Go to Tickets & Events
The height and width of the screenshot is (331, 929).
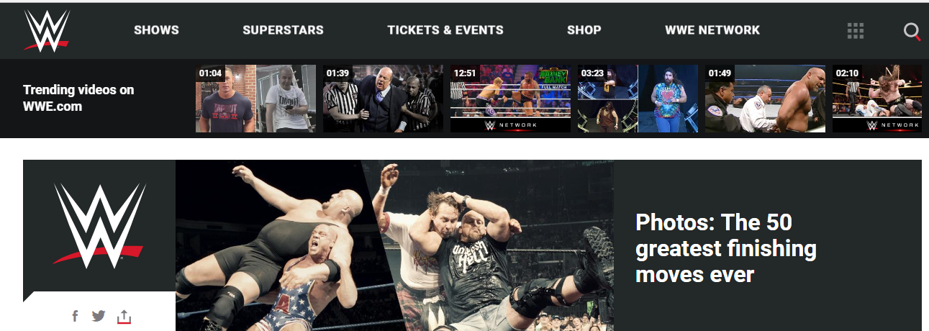(445, 30)
